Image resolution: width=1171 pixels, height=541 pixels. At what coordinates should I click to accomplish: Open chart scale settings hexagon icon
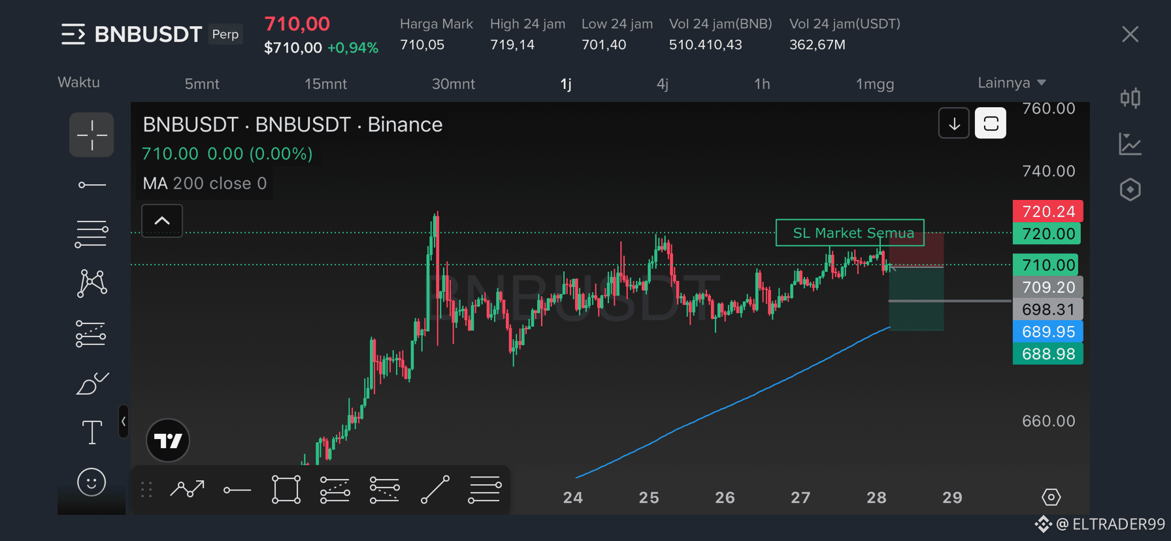pyautogui.click(x=1051, y=497)
